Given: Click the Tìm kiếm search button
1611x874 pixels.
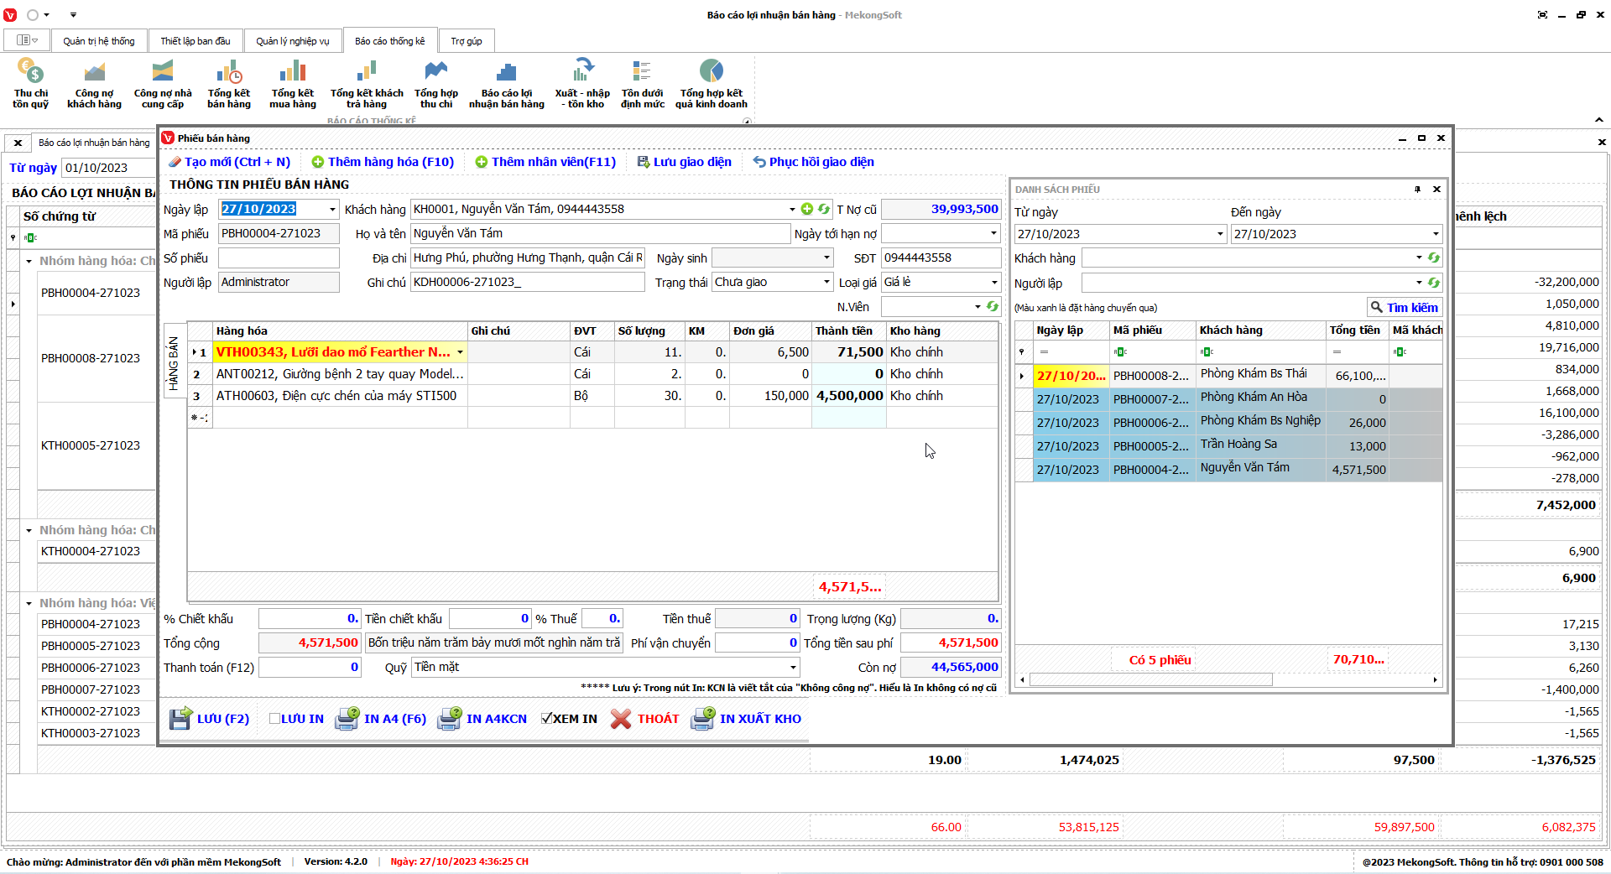Looking at the screenshot, I should click(1404, 308).
